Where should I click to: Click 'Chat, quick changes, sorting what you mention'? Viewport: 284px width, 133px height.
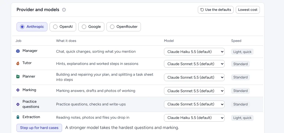96,52
